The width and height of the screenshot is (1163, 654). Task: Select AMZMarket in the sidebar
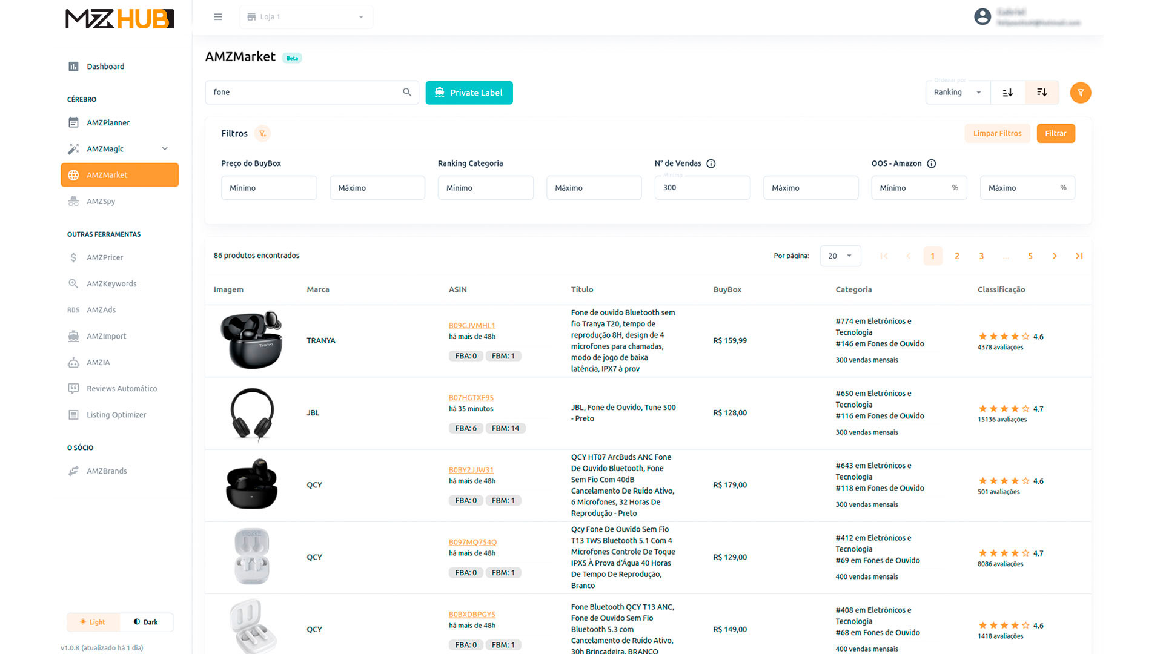pos(119,175)
